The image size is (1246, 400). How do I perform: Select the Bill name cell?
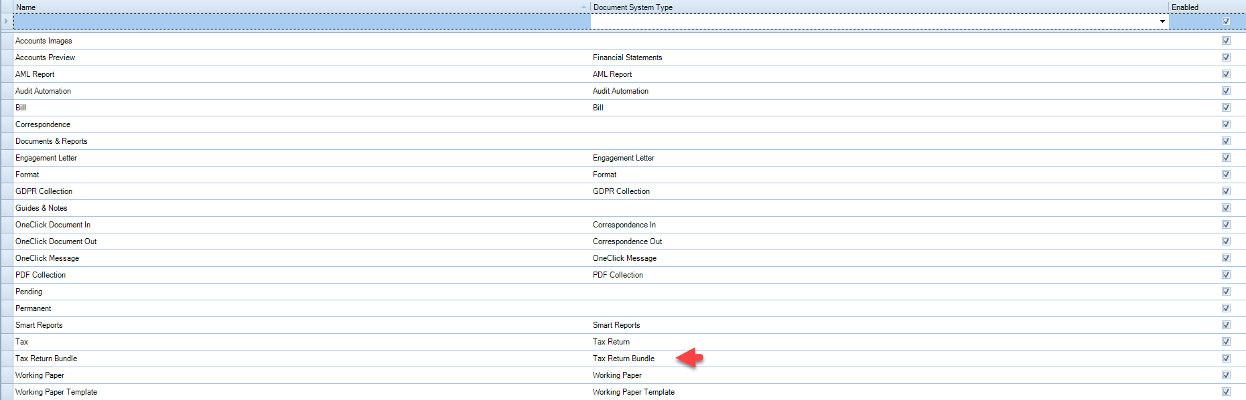(301, 108)
